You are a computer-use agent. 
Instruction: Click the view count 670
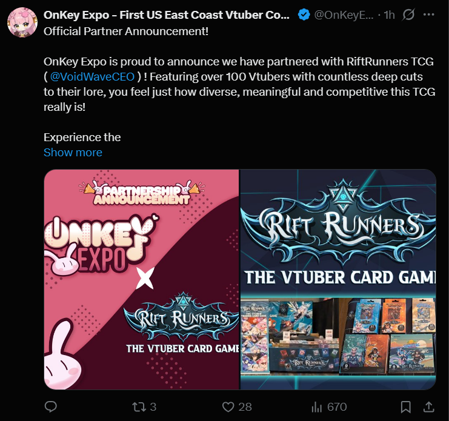pos(337,406)
